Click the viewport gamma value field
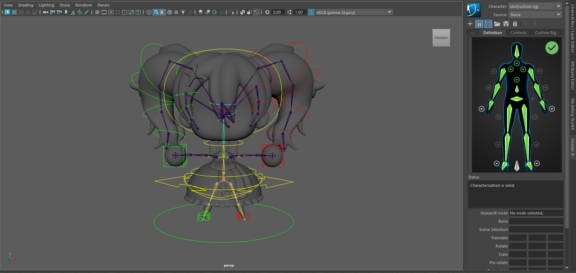Image resolution: width=576 pixels, height=273 pixels. point(299,12)
